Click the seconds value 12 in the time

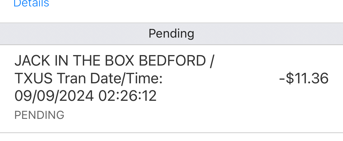150,96
